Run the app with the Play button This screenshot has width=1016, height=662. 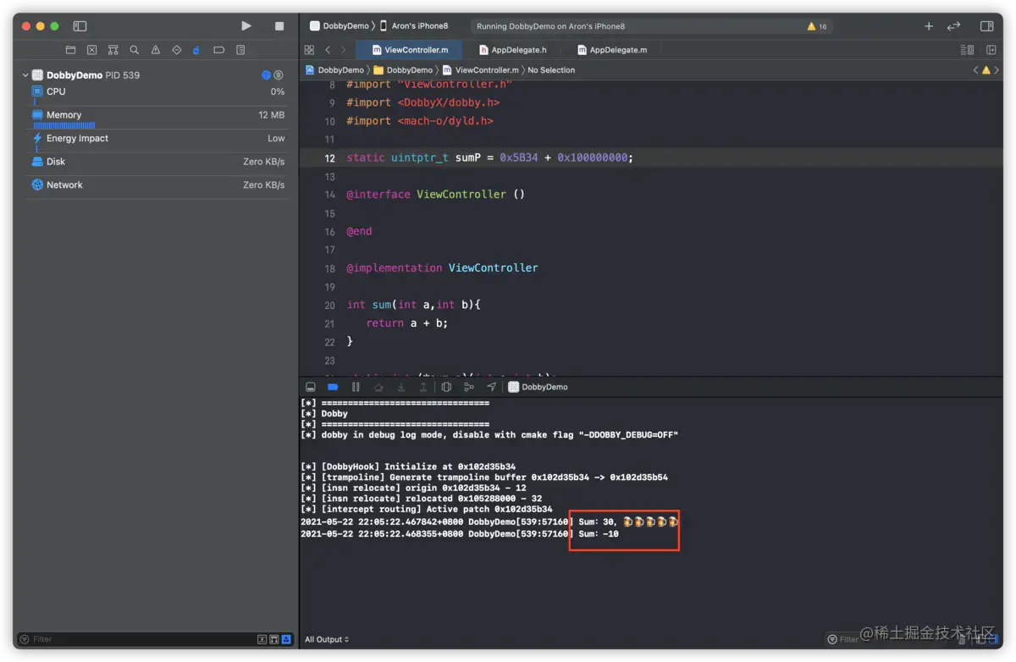[246, 26]
